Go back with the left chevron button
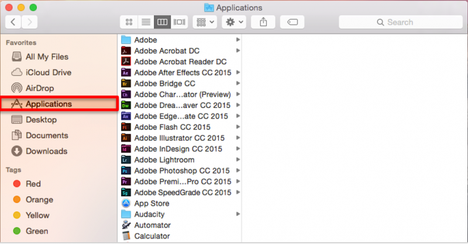This screenshot has height=244, width=468. point(13,22)
